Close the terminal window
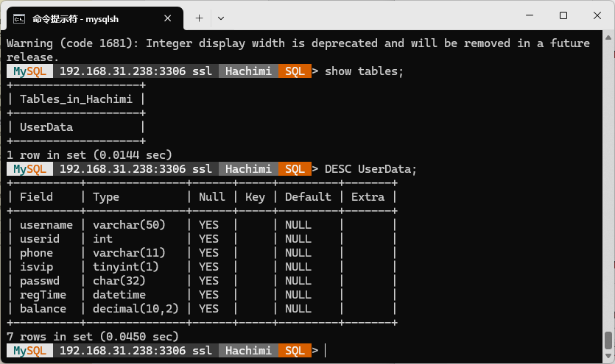 pyautogui.click(x=597, y=15)
